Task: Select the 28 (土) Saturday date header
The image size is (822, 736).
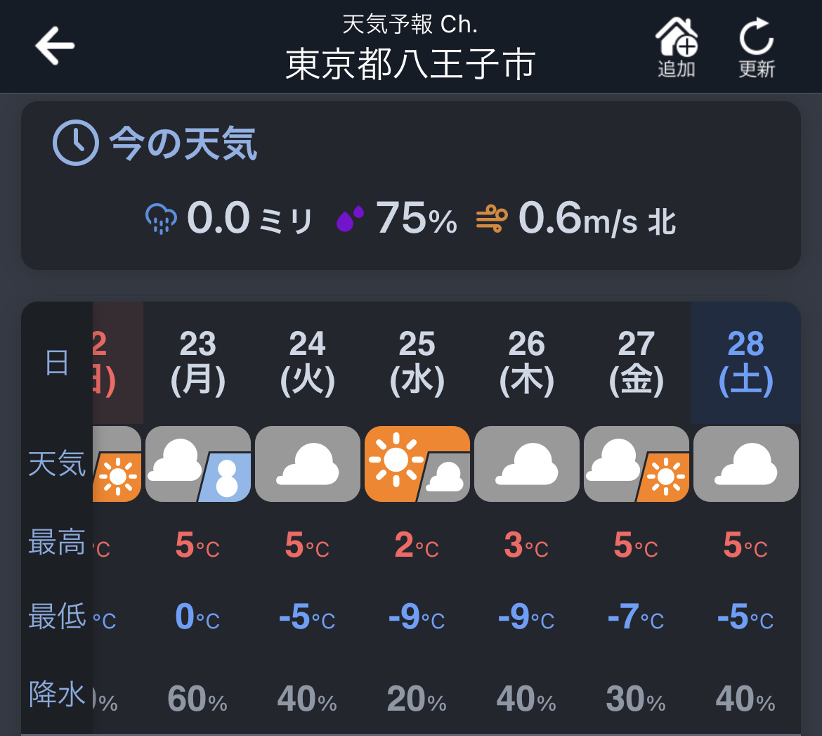Action: (x=746, y=363)
